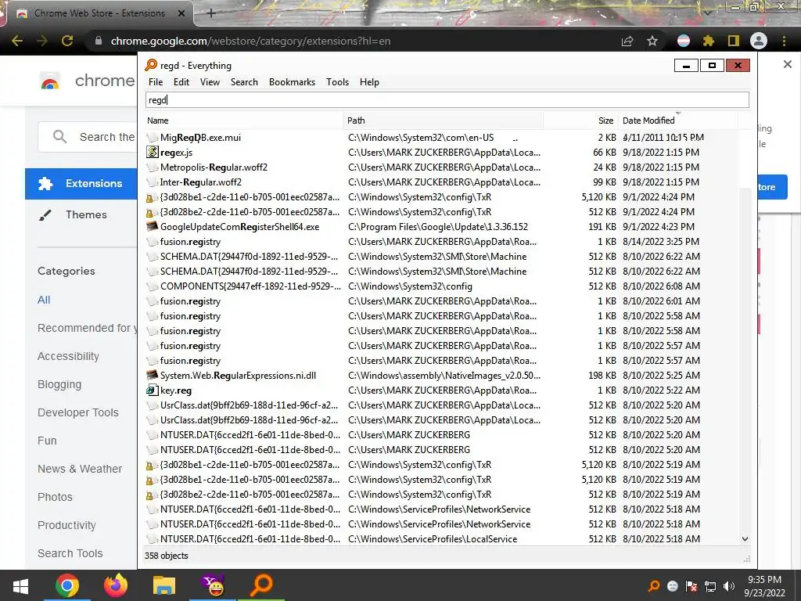801x601 pixels.
Task: Select GoogleUpdateComRegisterShell64.exe icon
Action: 153,226
